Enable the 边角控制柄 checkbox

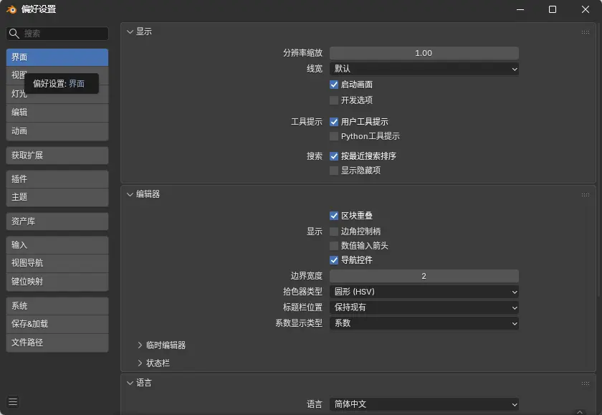[334, 232]
